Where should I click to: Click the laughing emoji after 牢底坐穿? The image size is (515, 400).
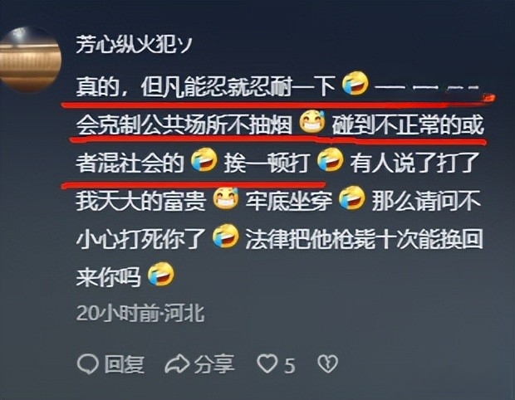[351, 198]
